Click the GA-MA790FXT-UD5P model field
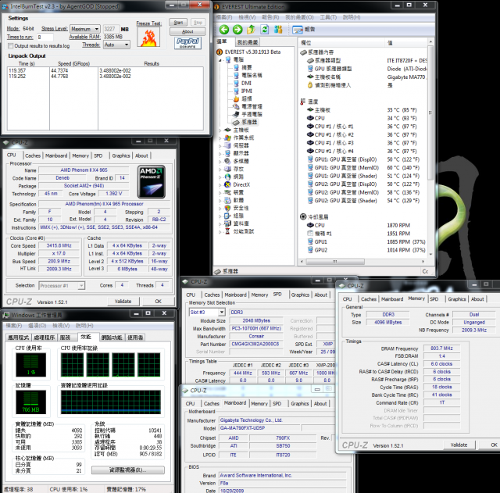The height and width of the screenshot is (493, 500). click(259, 428)
